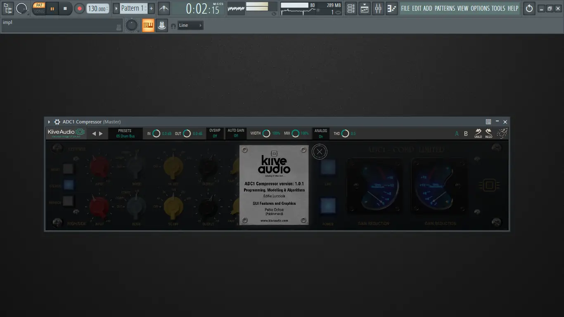Click the snap magnet icon beside Line
Screen dimensions: 564x317
tap(173, 26)
